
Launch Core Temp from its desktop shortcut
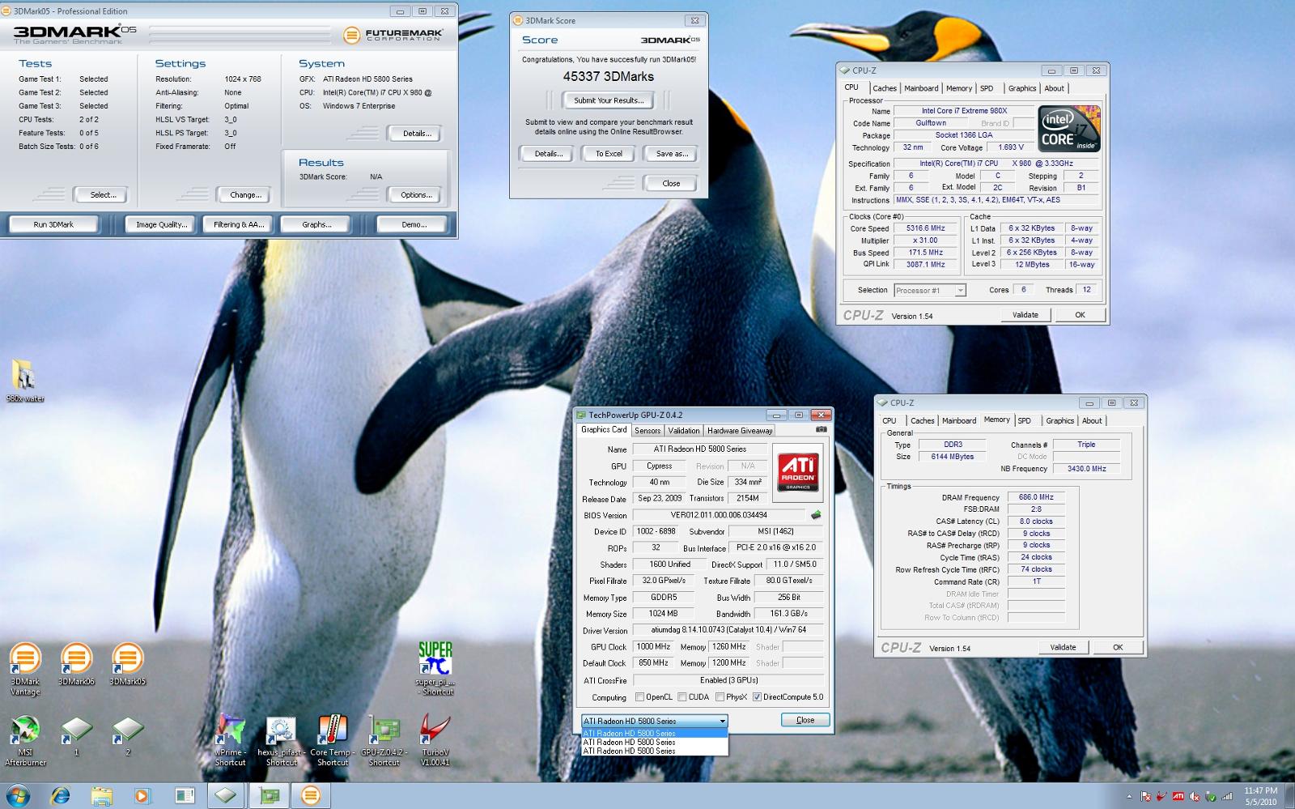click(x=332, y=740)
